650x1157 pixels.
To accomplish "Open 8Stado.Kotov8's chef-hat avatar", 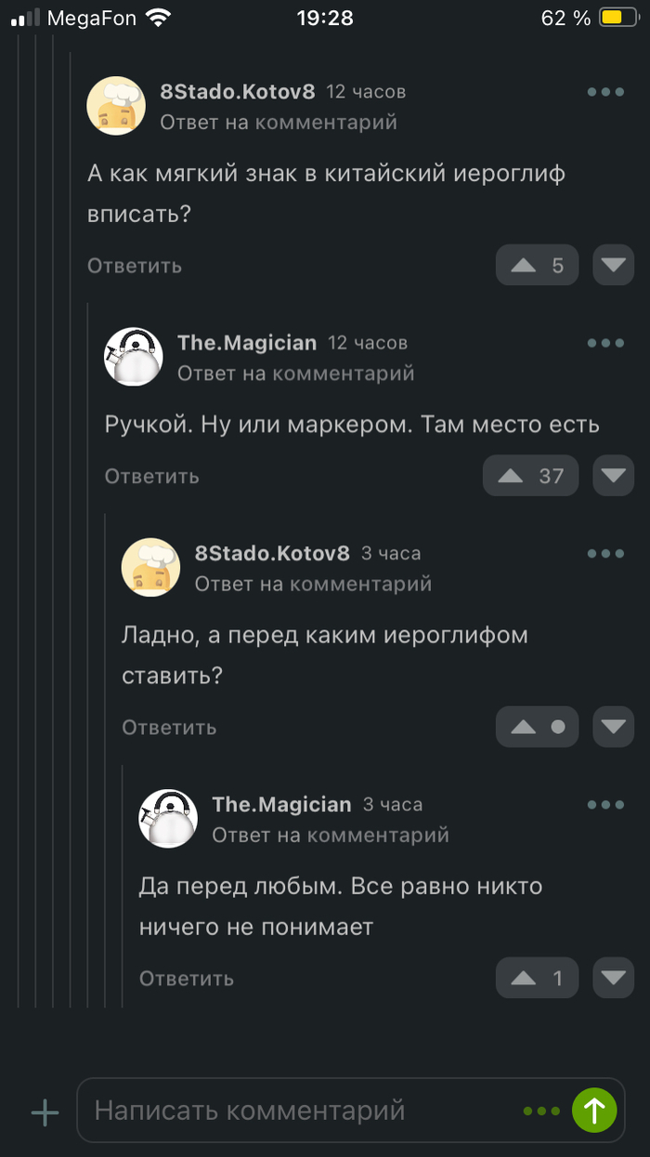I will [115, 105].
